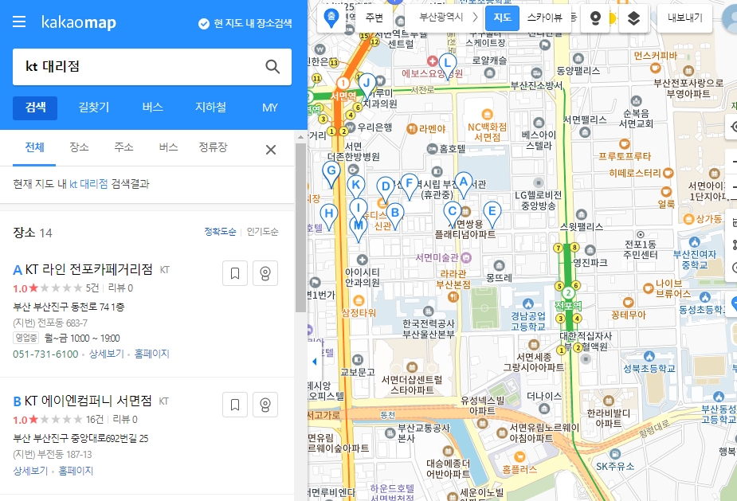Viewport: 737px width, 501px height.
Task: Open the map layers button
Action: (x=633, y=18)
